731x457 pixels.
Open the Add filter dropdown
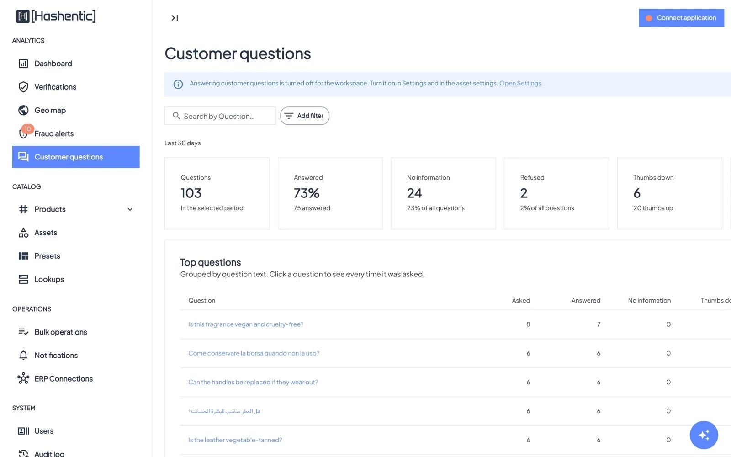point(305,116)
